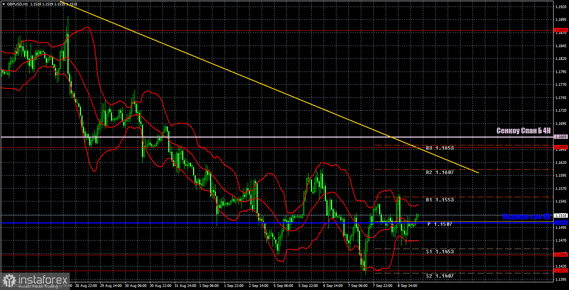Screen dimensions: 569x290
Task: Click the 1.1795 price axis label
Action: (560, 72)
